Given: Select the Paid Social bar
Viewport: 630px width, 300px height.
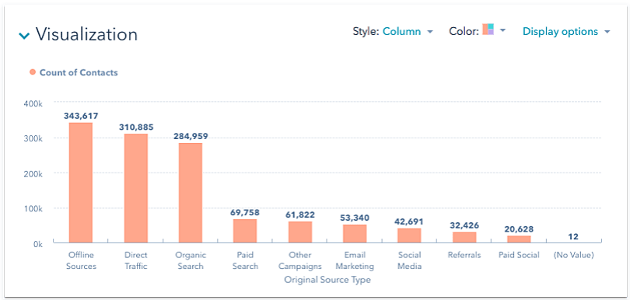Looking at the screenshot, I should [519, 239].
